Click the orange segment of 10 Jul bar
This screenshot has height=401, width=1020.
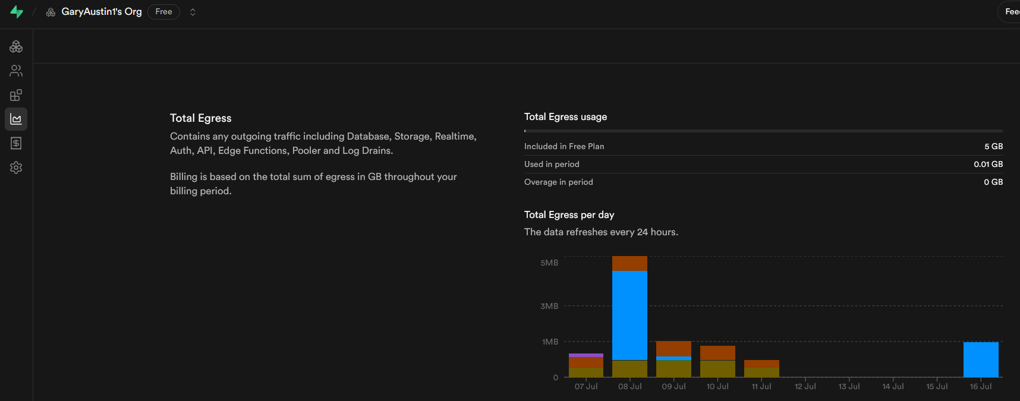717,353
